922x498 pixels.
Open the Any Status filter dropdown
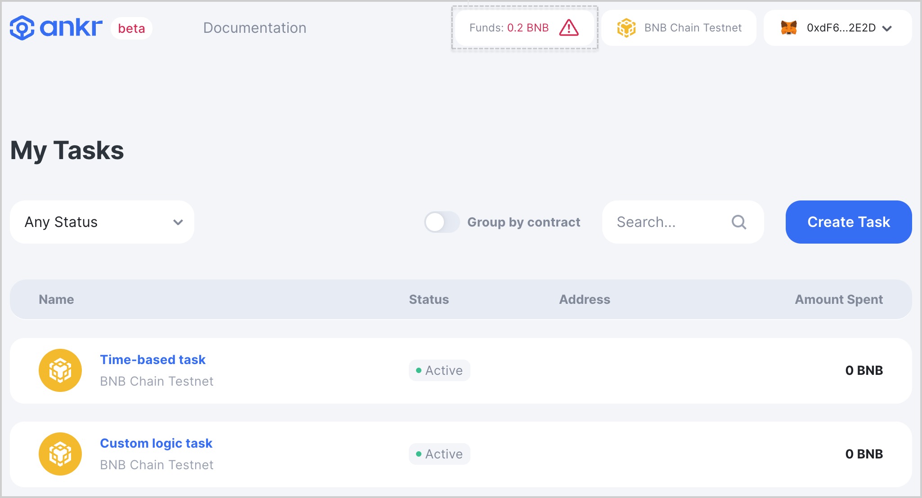pyautogui.click(x=102, y=222)
